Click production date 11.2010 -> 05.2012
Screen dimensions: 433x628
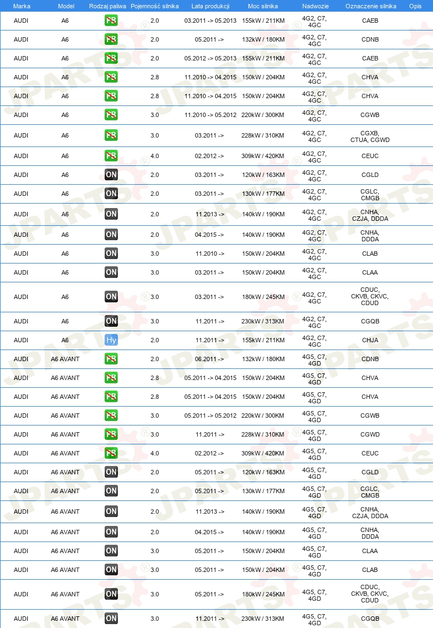210,115
